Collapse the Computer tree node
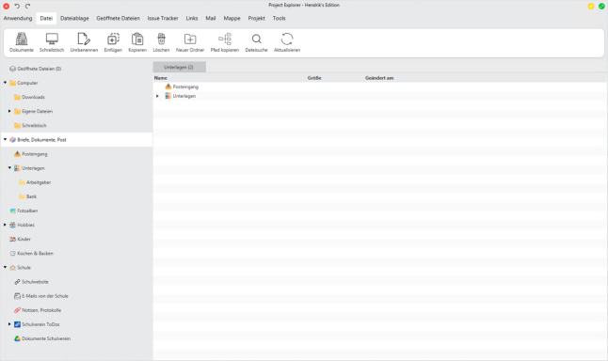The height and width of the screenshot is (361, 608). (x=5, y=83)
